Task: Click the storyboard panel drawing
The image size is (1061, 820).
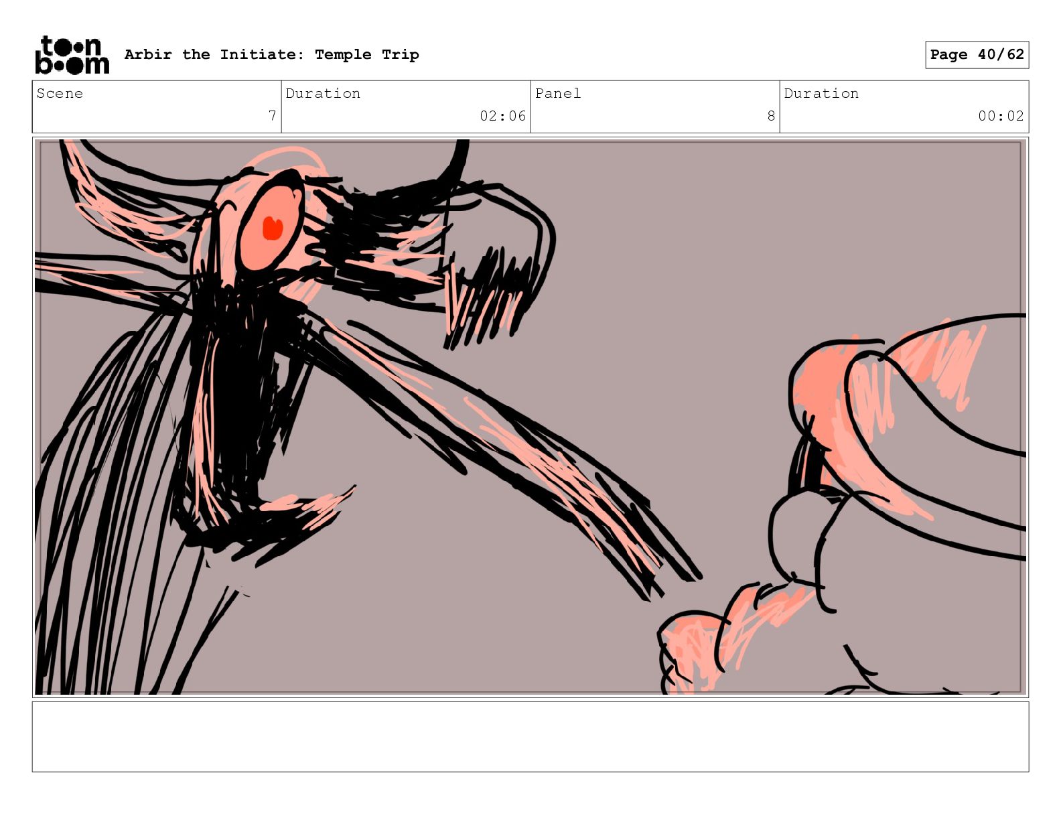Action: [x=530, y=417]
